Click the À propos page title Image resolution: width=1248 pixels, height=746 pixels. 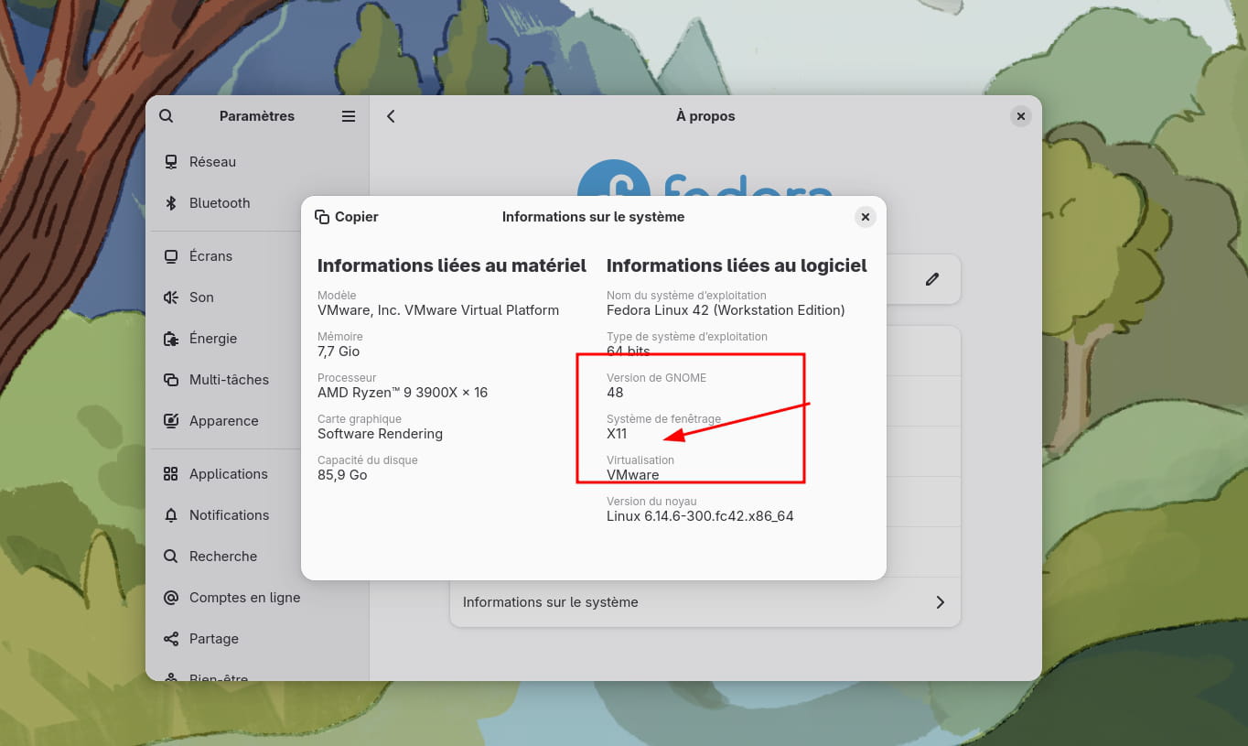[x=705, y=116]
